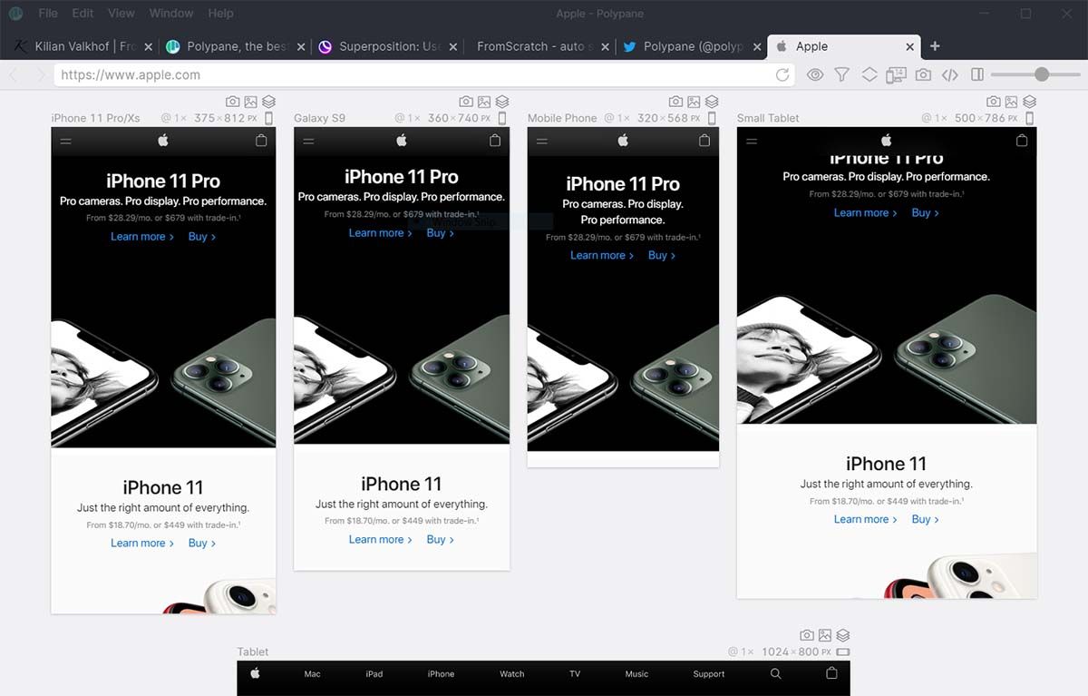This screenshot has height=696, width=1088.
Task: Toggle orientation of Galaxy S9 pane
Action: (x=502, y=118)
